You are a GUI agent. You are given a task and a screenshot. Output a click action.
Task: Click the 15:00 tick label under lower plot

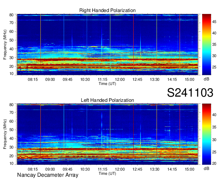pyautogui.click(x=189, y=169)
